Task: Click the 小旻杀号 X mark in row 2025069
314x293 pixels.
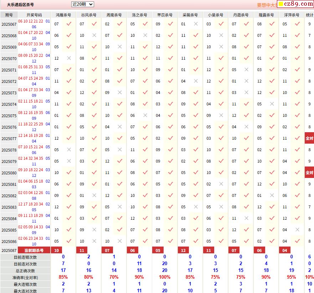Action: click(x=221, y=47)
